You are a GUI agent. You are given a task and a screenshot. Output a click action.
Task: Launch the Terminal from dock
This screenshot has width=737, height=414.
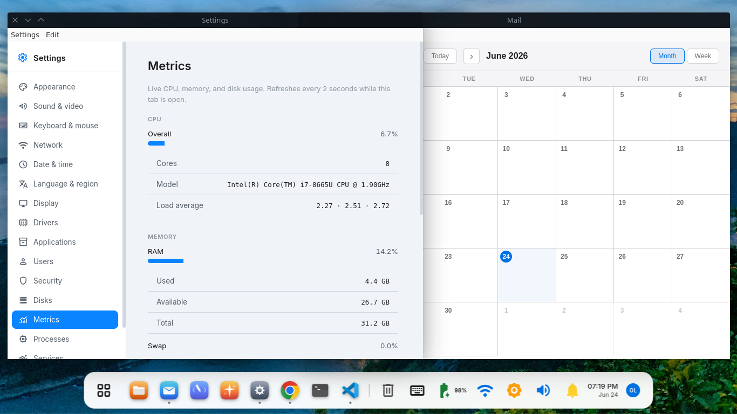point(320,390)
